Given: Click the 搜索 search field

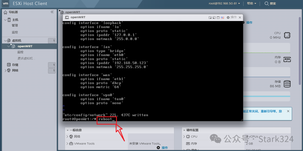Looking at the screenshot, I should (x=273, y=3).
